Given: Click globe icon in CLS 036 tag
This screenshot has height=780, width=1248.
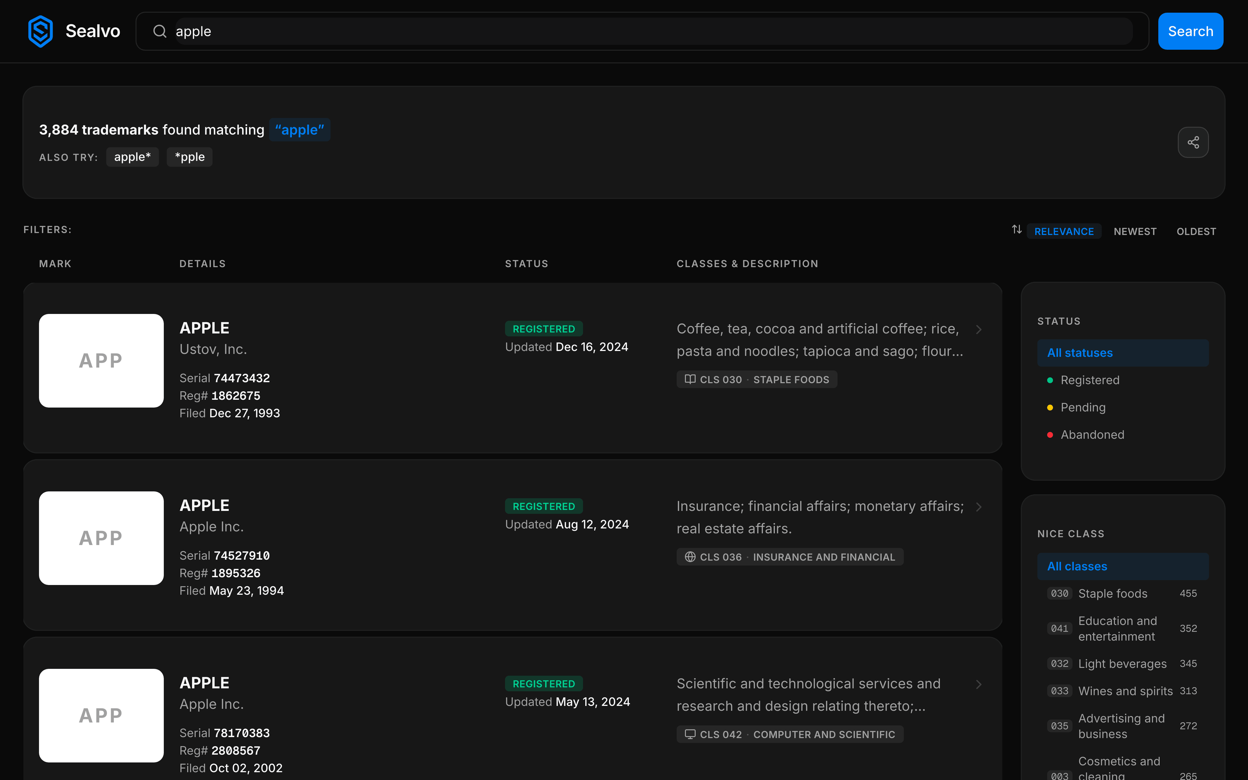Looking at the screenshot, I should point(690,557).
